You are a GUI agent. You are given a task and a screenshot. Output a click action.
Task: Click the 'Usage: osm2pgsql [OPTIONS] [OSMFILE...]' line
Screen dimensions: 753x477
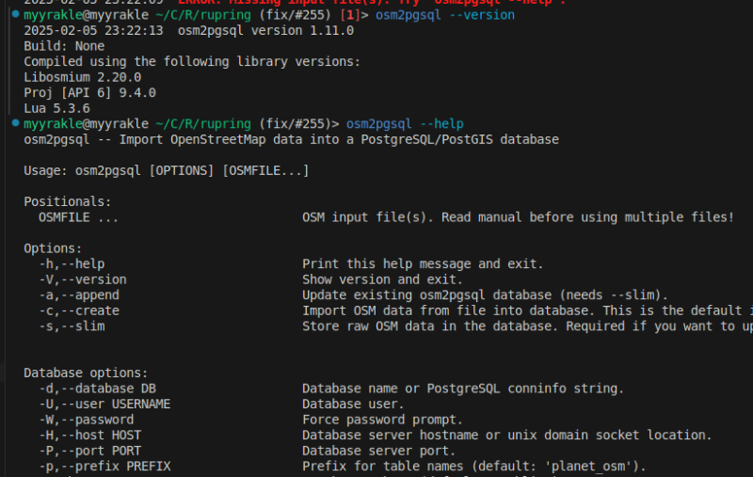[x=166, y=170]
